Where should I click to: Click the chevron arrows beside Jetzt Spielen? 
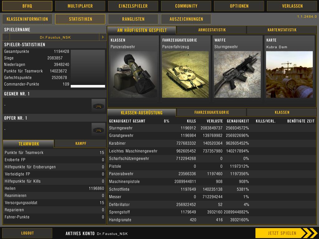point(309,233)
